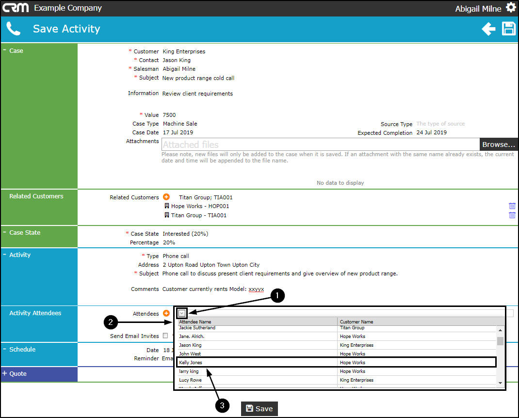
Task: Click the Value field 7500
Action: coord(169,115)
